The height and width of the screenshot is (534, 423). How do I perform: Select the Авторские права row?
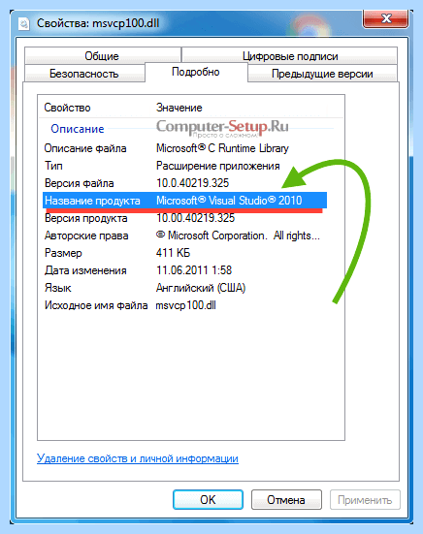click(184, 236)
